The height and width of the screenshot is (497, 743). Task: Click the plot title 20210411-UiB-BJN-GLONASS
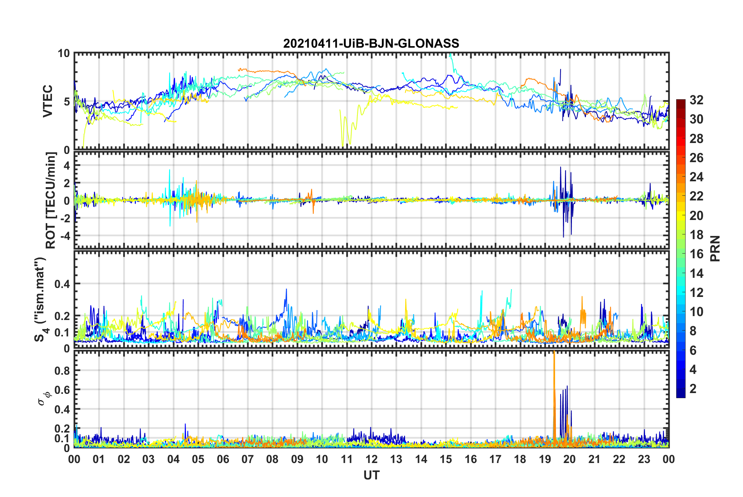[x=371, y=43]
